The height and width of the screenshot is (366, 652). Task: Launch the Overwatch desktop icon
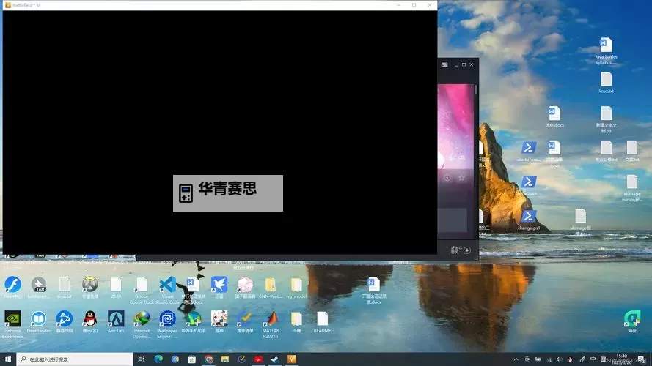(x=89, y=284)
